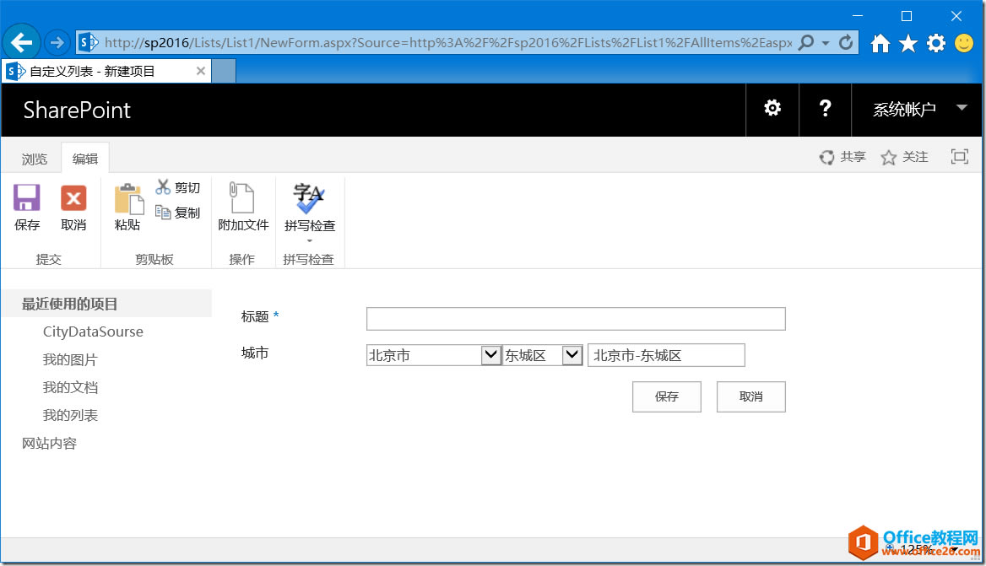The height and width of the screenshot is (566, 986).
Task: Toggle focus on content mode icon
Action: click(x=959, y=157)
